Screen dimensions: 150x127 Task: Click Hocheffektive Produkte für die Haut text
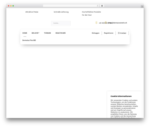pos(91,14)
